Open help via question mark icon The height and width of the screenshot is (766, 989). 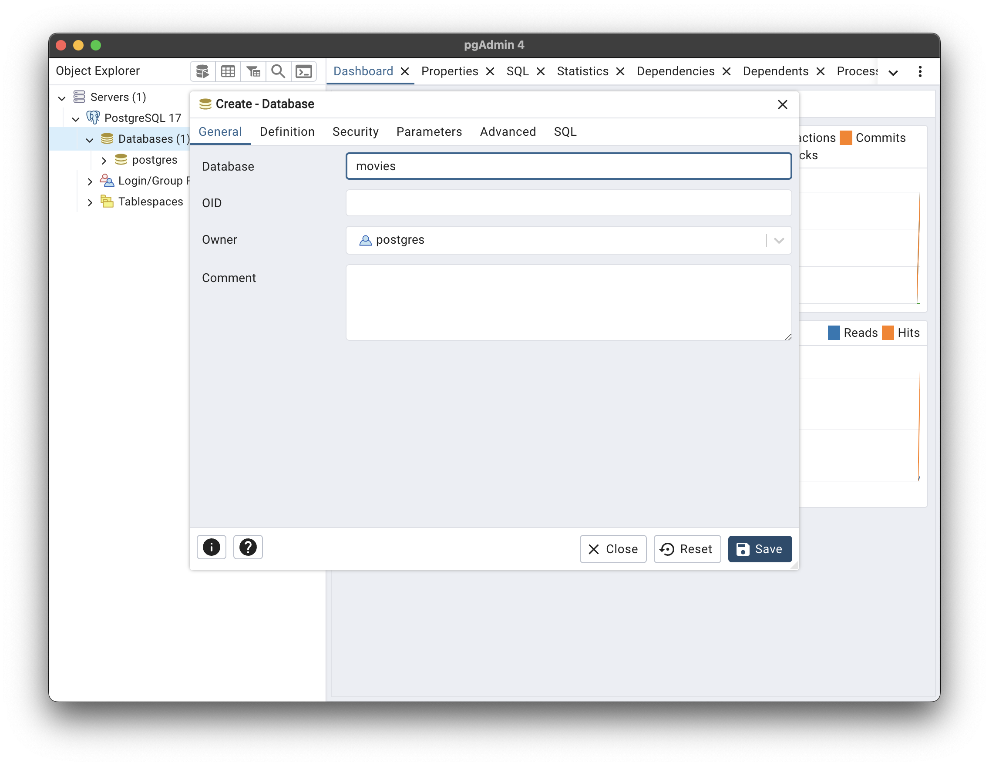248,548
